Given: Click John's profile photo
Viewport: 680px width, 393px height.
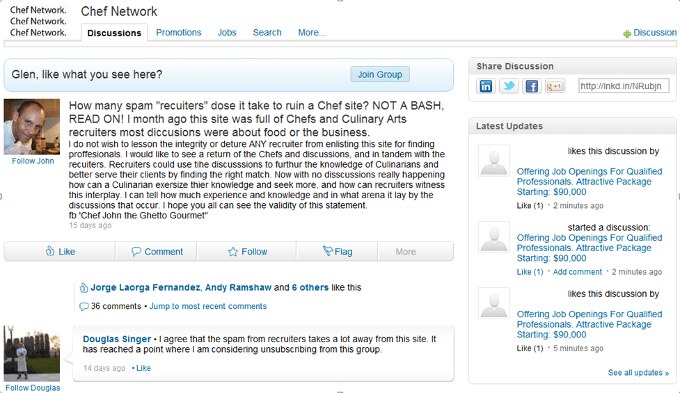Looking at the screenshot, I should coord(32,127).
